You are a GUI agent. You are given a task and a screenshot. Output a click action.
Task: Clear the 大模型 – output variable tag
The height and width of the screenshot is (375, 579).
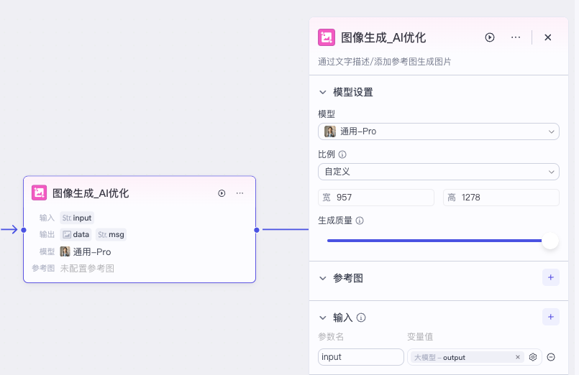518,357
